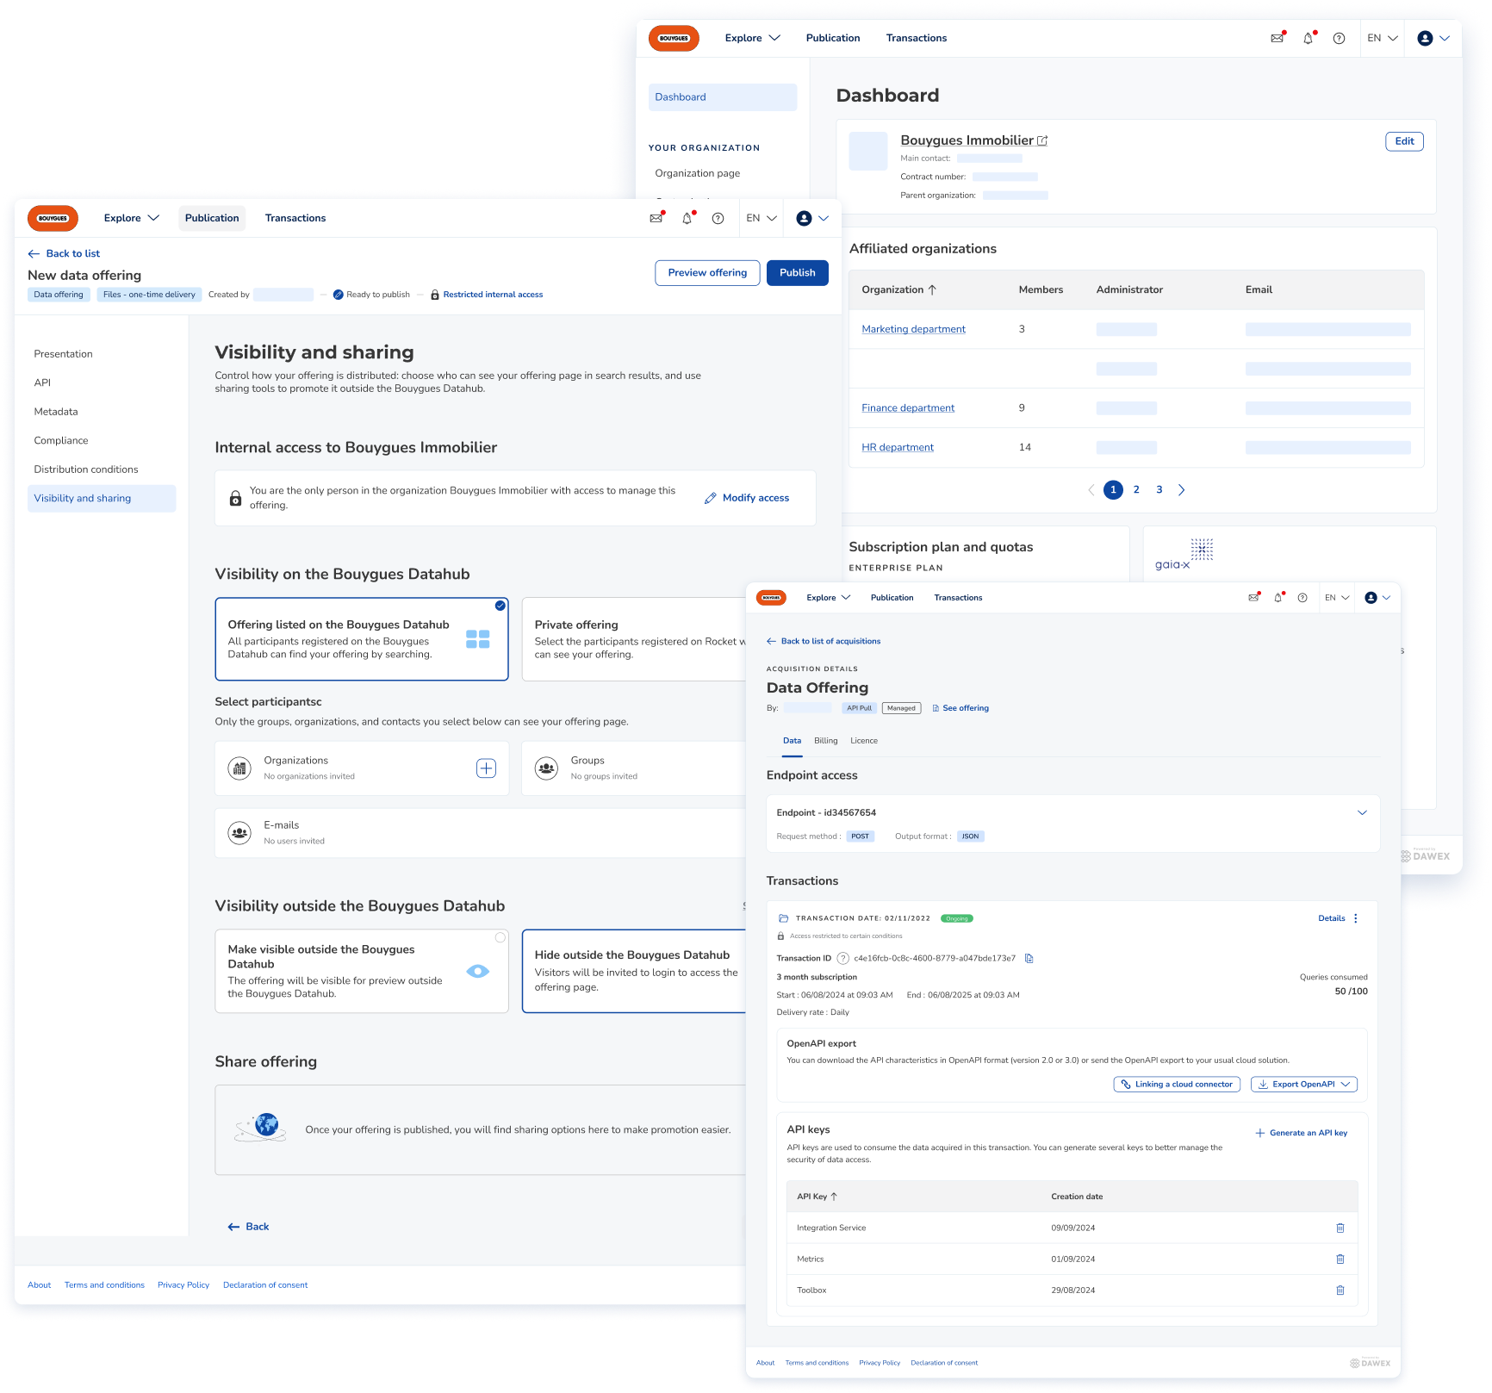Screen dimensions: 1492x1393
Task: Go to page 2 of affiliated organizations
Action: point(1136,489)
